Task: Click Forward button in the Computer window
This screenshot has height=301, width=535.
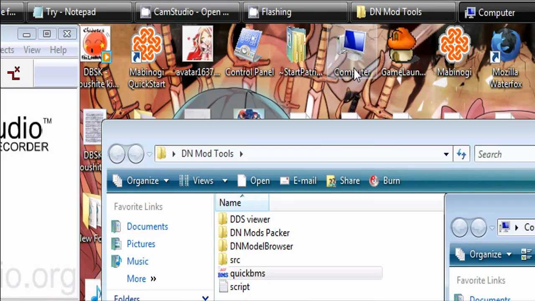Action: (479, 227)
